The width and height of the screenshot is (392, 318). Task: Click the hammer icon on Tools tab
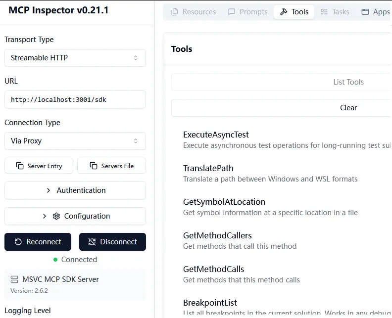[284, 12]
